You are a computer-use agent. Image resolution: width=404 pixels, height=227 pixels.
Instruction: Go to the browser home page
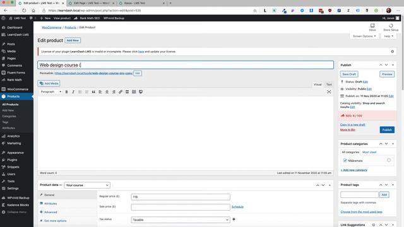(x=33, y=11)
